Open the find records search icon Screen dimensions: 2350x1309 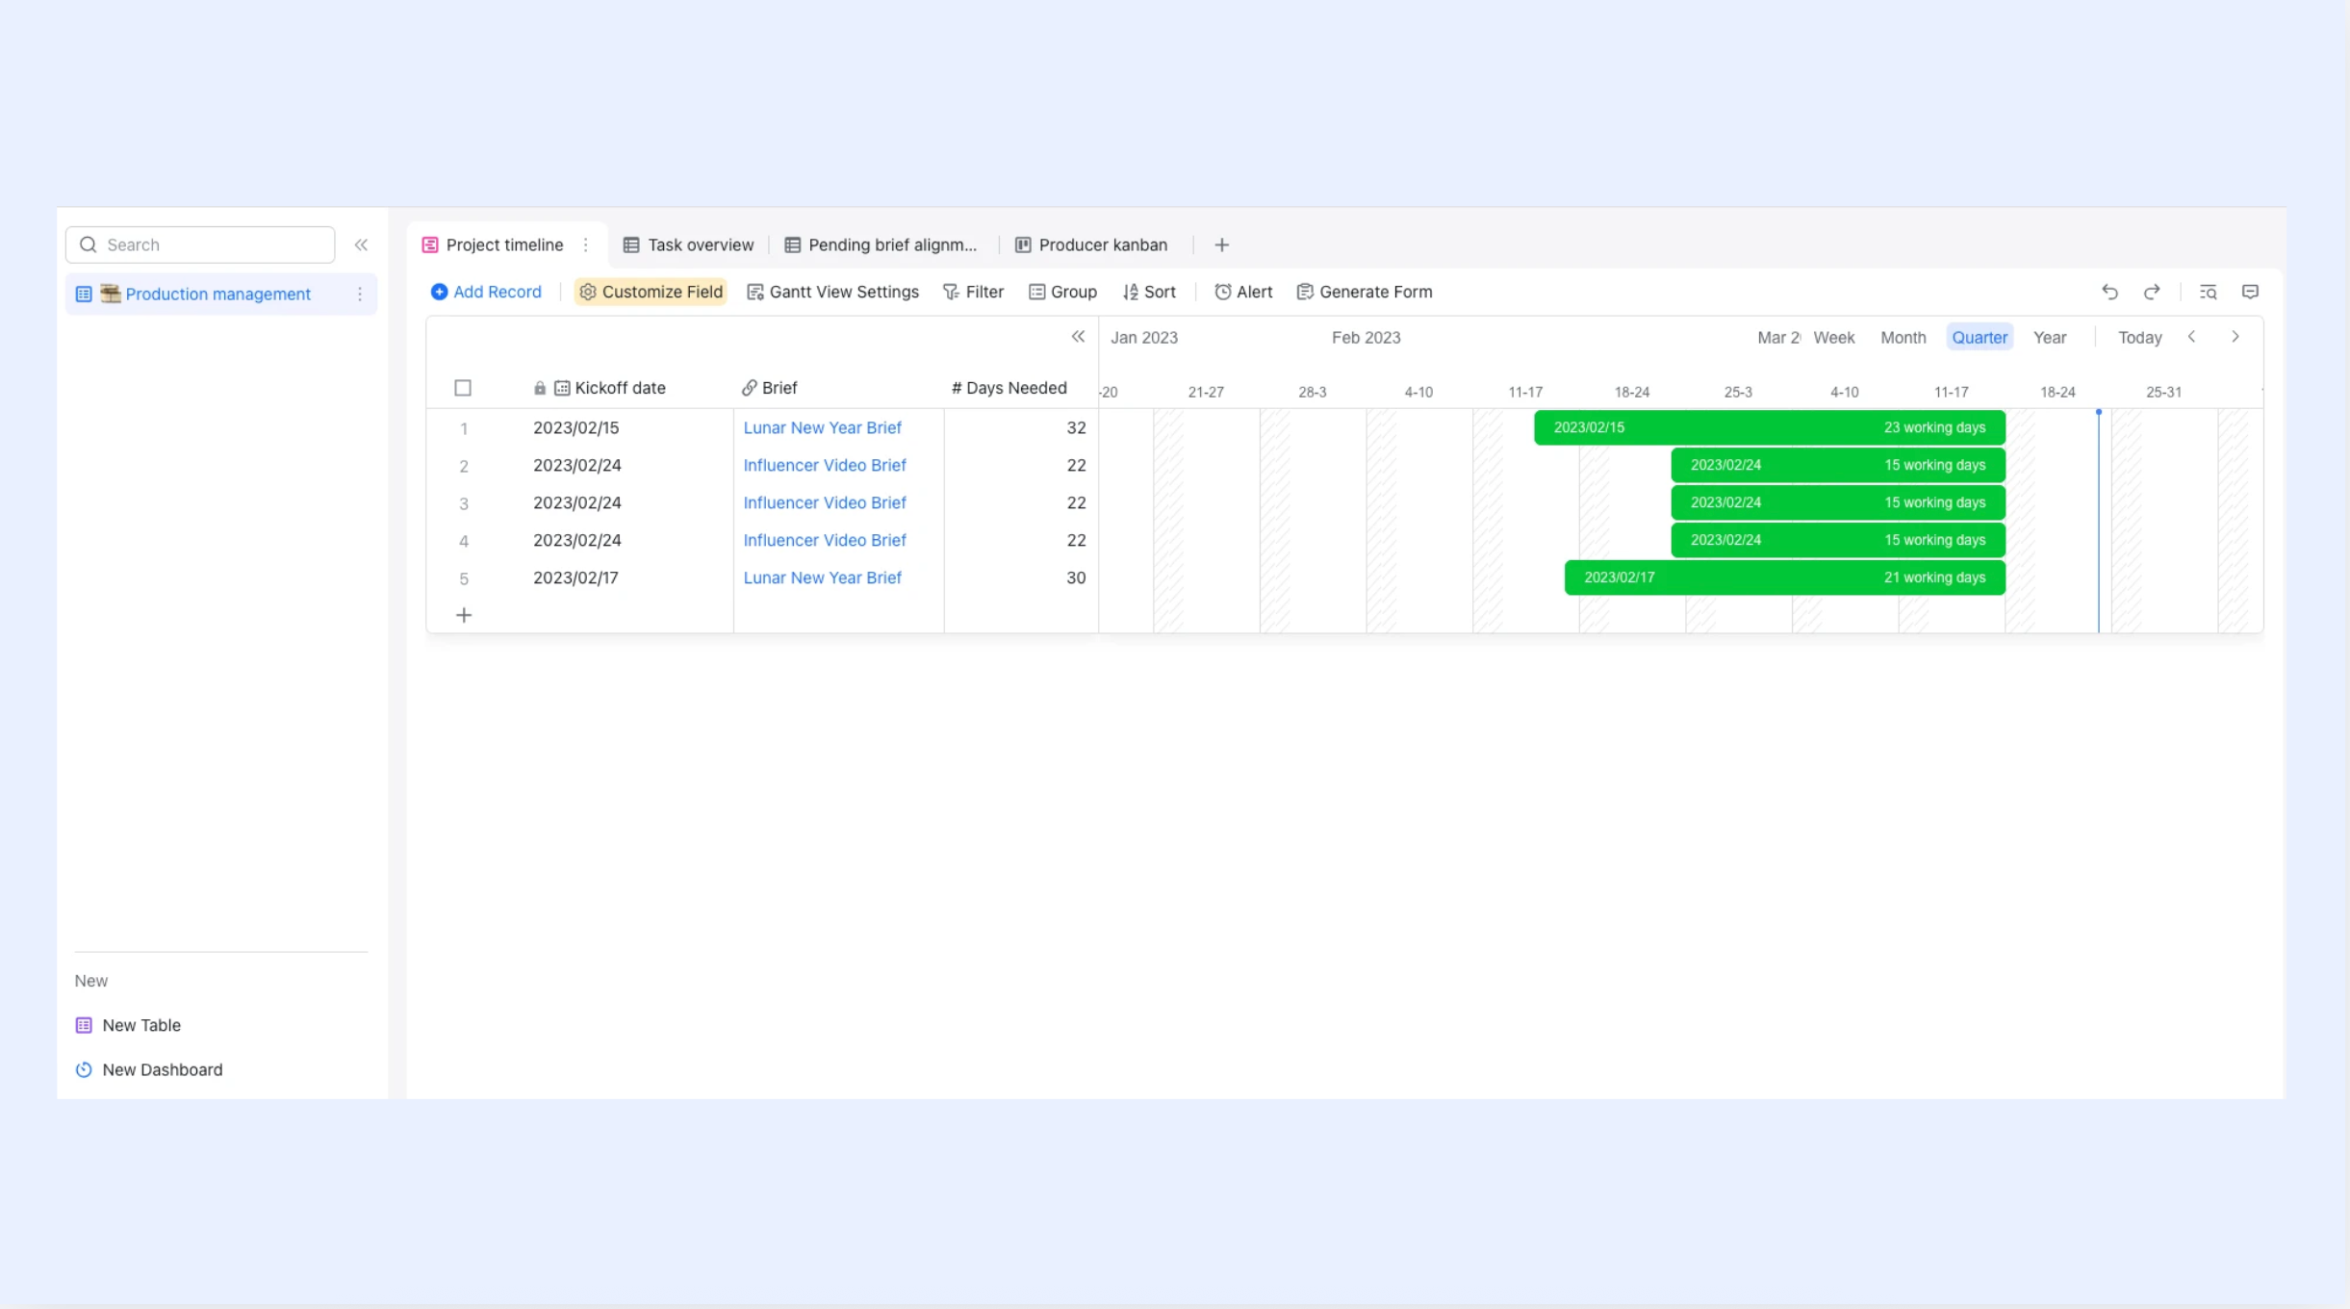tap(2208, 292)
